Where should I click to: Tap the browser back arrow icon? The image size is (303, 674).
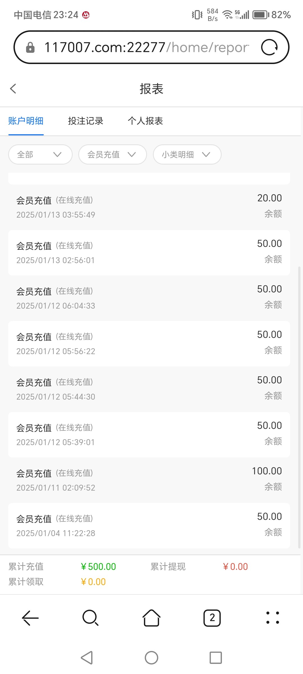(x=30, y=618)
